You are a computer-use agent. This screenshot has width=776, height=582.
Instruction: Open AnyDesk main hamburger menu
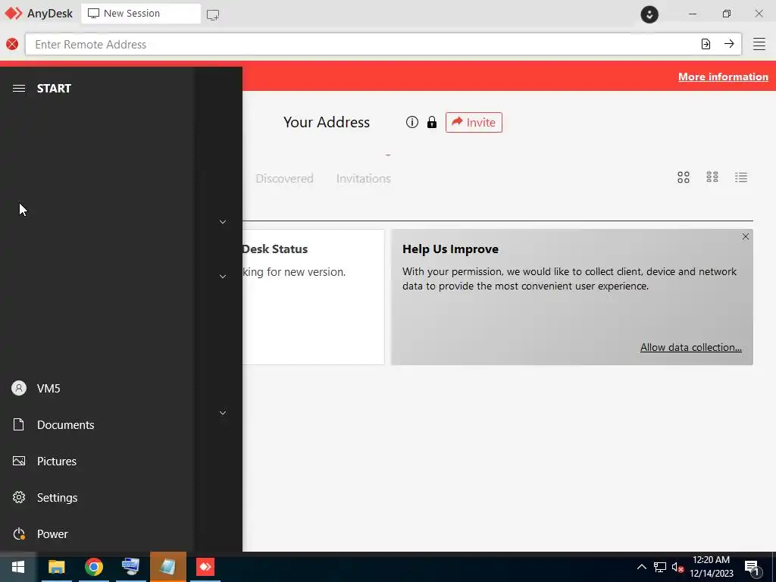click(x=759, y=44)
